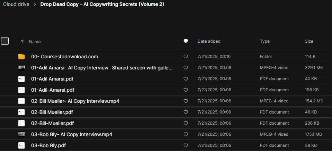Screen dimensions: 332x151
Task: Click PDF icon of 03-Bob Bly.pdf
Action: (21, 145)
